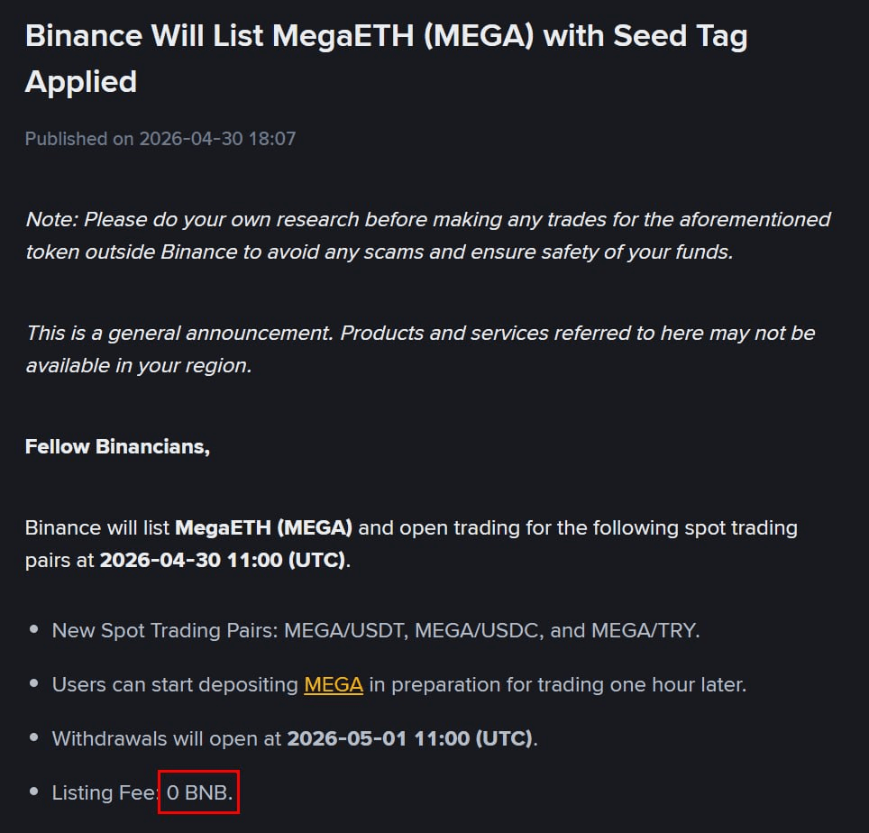
Task: Click the bold withdrawal time 2026-05-01 11:00 (UTC)
Action: [410, 738]
